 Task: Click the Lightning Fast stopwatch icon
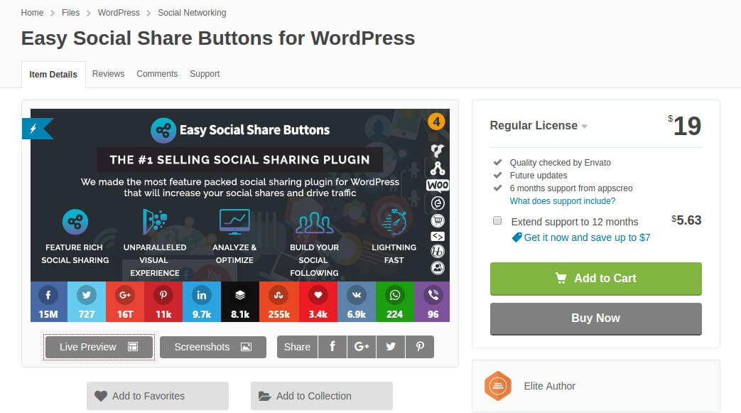coord(395,222)
